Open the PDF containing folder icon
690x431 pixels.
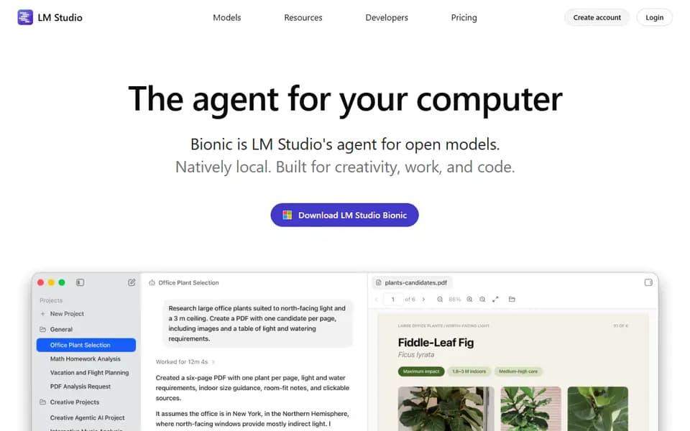[512, 300]
